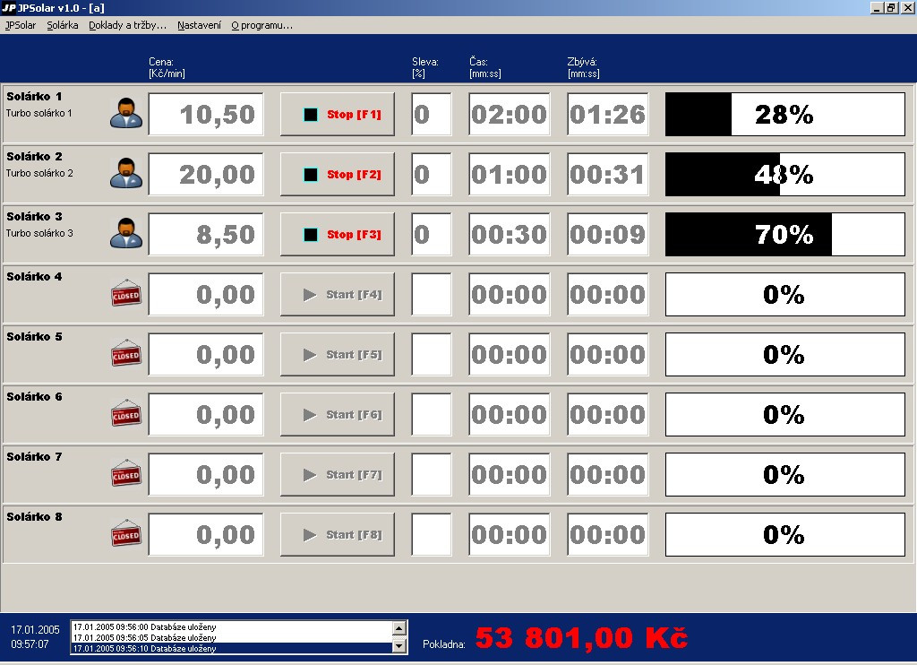917x665 pixels.
Task: Click the 70% progress bar of Solárko 3
Action: coord(785,234)
